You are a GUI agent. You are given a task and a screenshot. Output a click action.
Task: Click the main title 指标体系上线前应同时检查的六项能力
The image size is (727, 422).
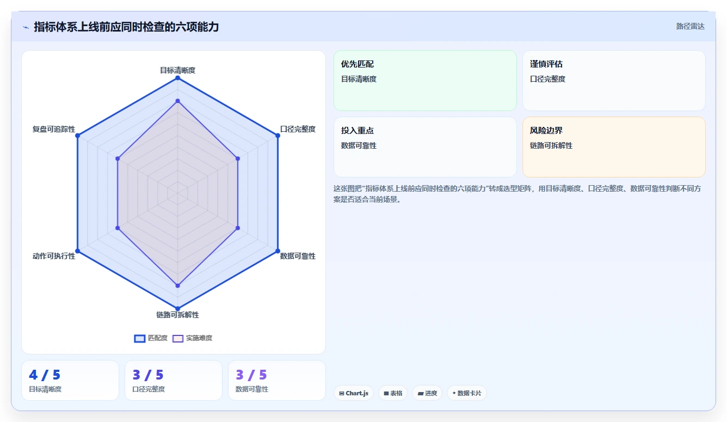pyautogui.click(x=126, y=27)
